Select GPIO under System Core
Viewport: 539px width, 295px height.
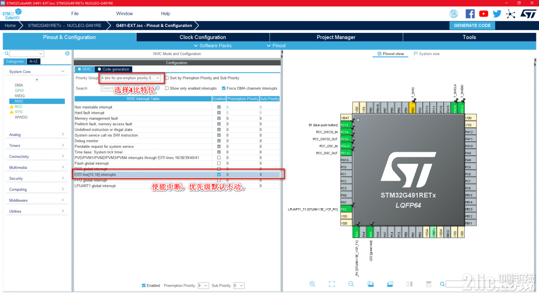coord(19,90)
